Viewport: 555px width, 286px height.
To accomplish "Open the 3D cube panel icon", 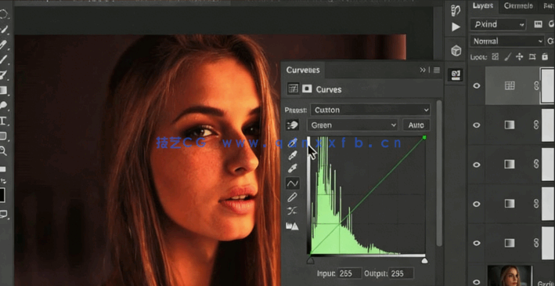I will pos(456,51).
